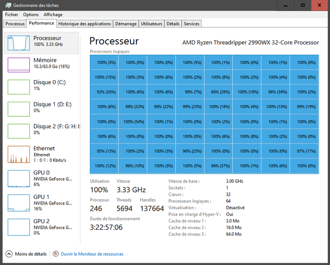Click the core cell showing 98% (22%)
The width and height of the screenshot is (330, 265).
click(x=161, y=107)
